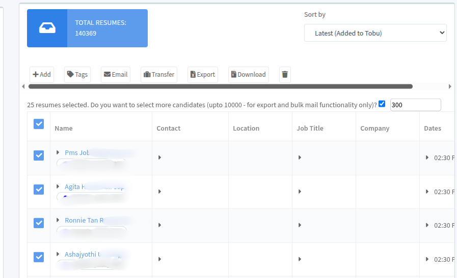This screenshot has width=457, height=278.
Task: Expand Contact details in Pms Job row
Action: tap(159, 158)
